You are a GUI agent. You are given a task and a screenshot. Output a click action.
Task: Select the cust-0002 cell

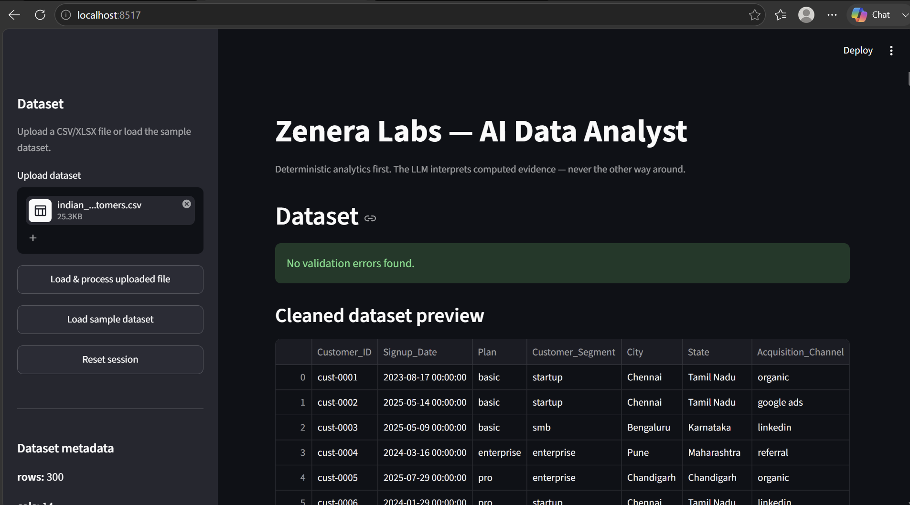(344, 402)
